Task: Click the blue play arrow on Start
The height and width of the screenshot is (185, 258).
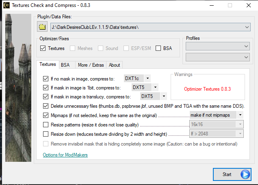Action: coord(245,174)
